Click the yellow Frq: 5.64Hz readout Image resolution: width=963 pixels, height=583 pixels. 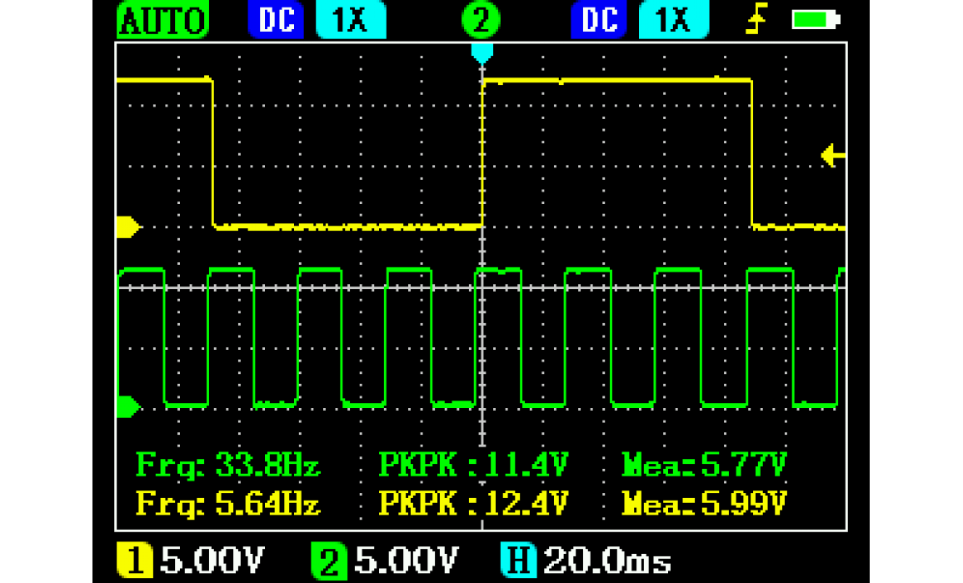coord(228,503)
